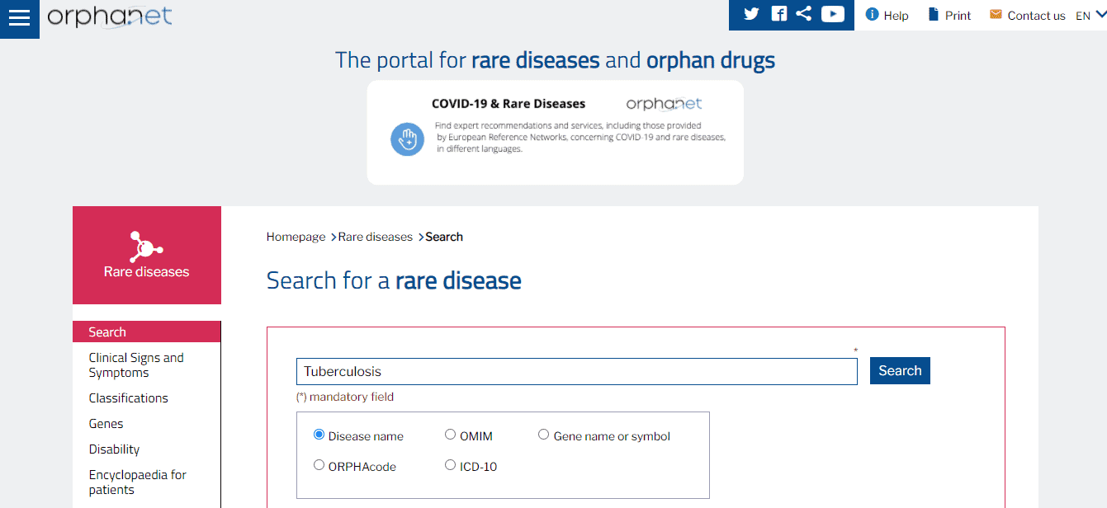The image size is (1107, 508).
Task: Open Encyclopaedia for patients
Action: 138,482
